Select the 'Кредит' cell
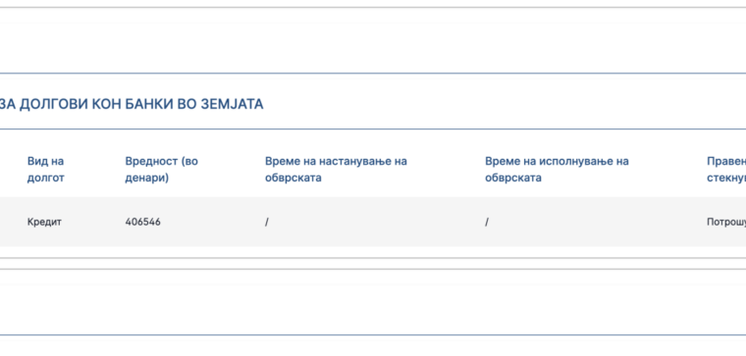Image resolution: width=746 pixels, height=356 pixels. click(44, 222)
